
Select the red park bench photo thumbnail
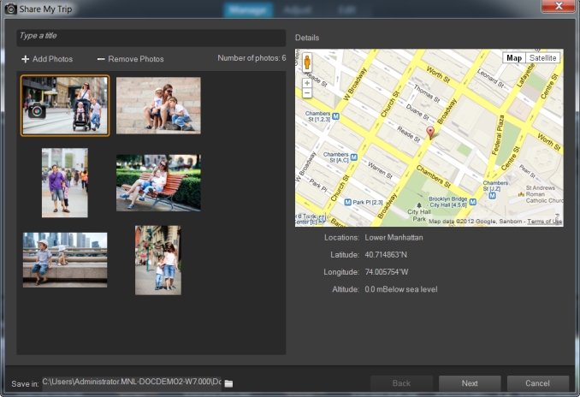pos(158,182)
